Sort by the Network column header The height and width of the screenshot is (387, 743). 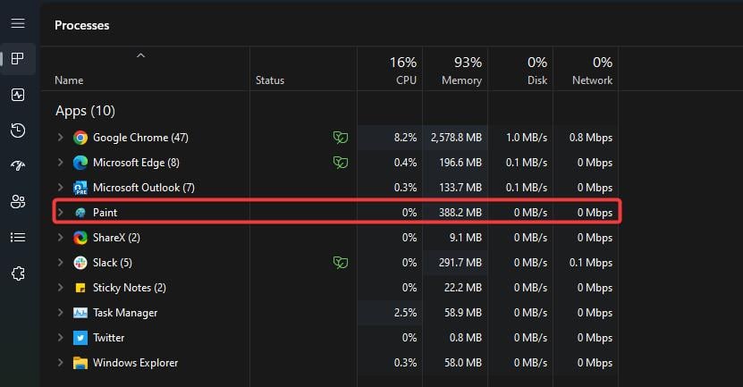coord(586,71)
